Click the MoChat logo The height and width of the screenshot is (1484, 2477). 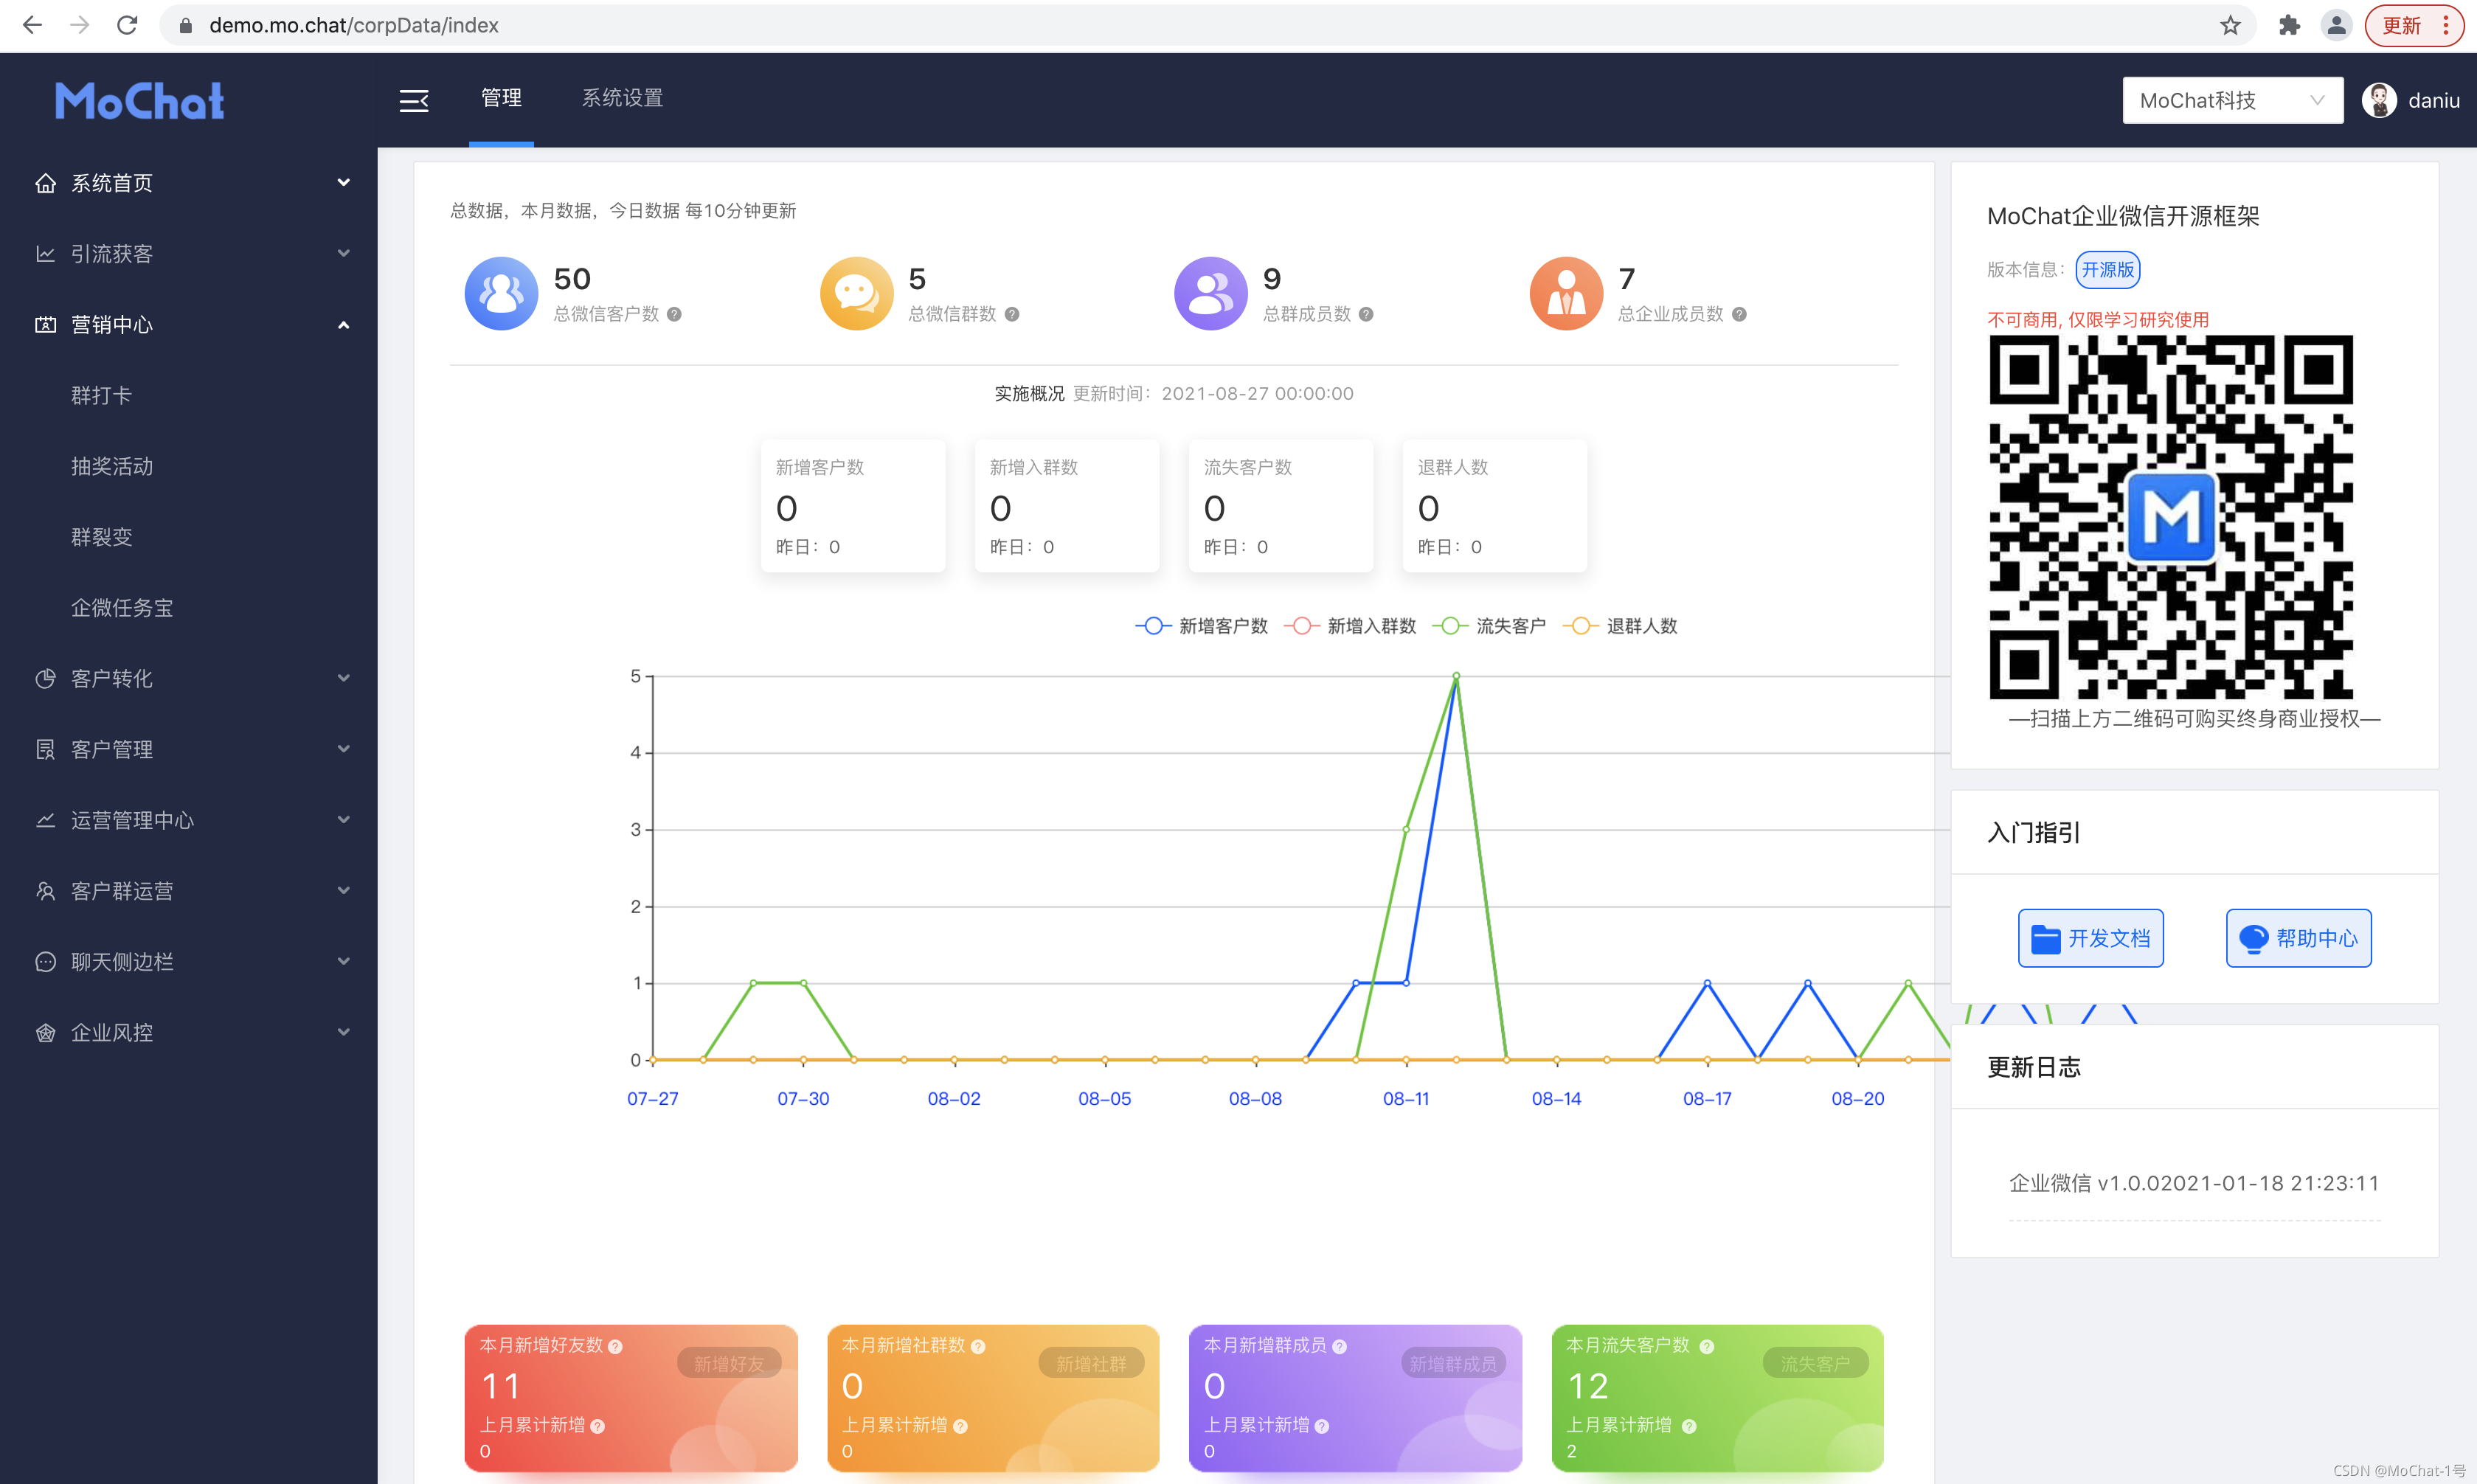click(140, 101)
